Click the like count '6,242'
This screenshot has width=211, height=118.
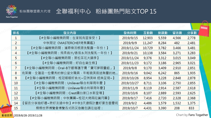[162, 73]
